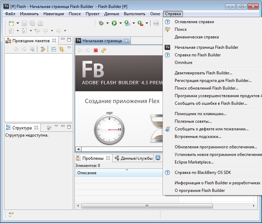Open the Next Annotation dropdown arrow
Screen dimensions: 262x223
(x=18, y=31)
